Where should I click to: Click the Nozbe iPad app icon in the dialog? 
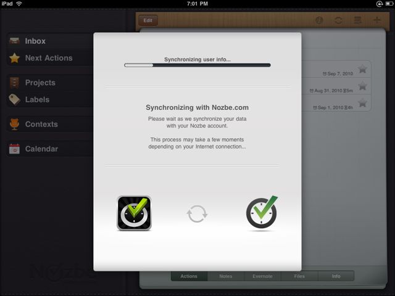click(135, 213)
